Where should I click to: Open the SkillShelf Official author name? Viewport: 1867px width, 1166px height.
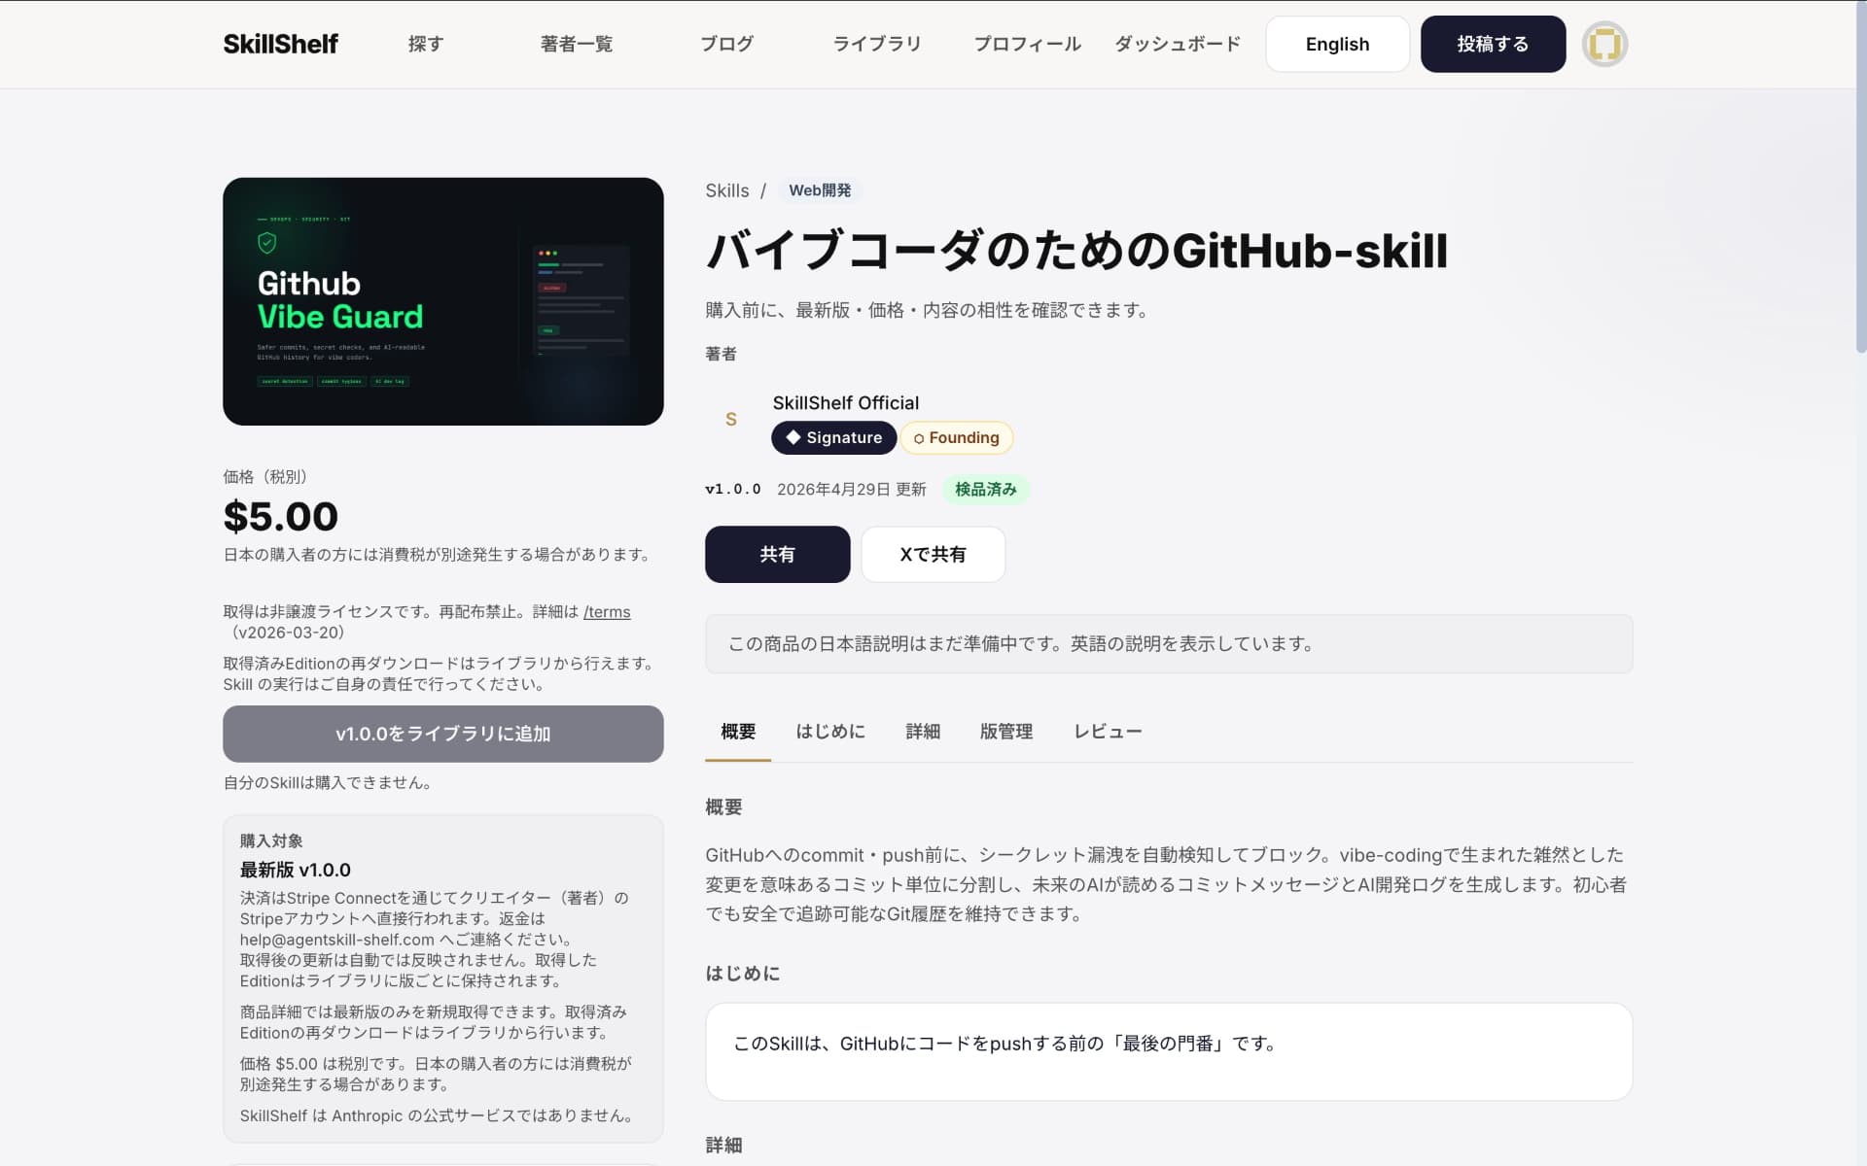click(x=846, y=402)
